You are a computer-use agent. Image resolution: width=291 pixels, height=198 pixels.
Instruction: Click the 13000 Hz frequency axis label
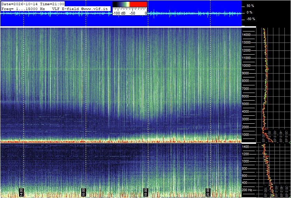(x=246, y=43)
